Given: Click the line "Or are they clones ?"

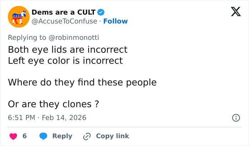Looking at the screenshot, I should pos(53,104).
